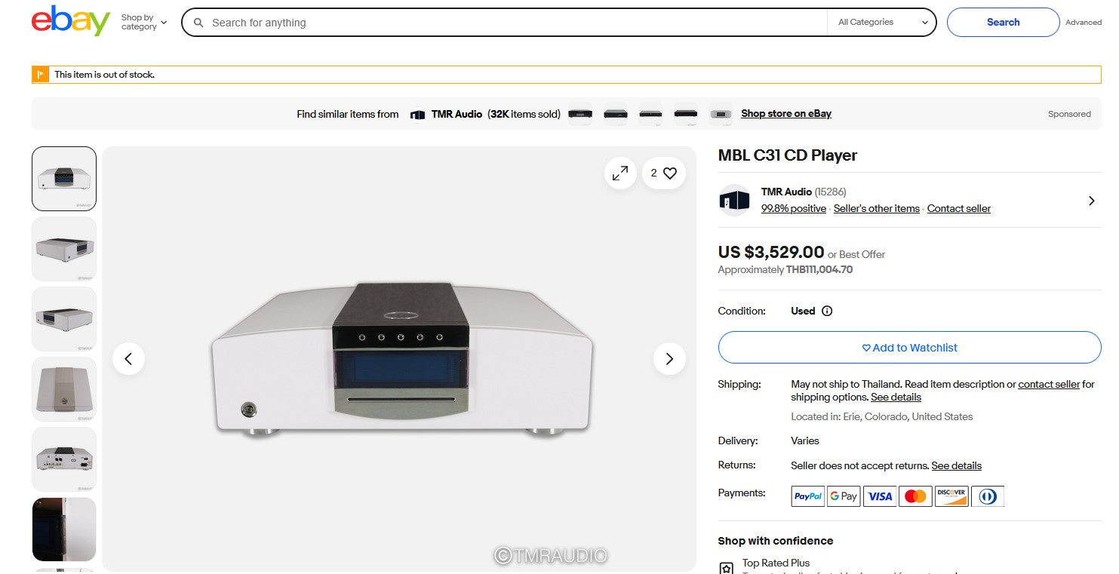The image size is (1119, 574).
Task: Open the Advanced search link
Action: click(1083, 23)
